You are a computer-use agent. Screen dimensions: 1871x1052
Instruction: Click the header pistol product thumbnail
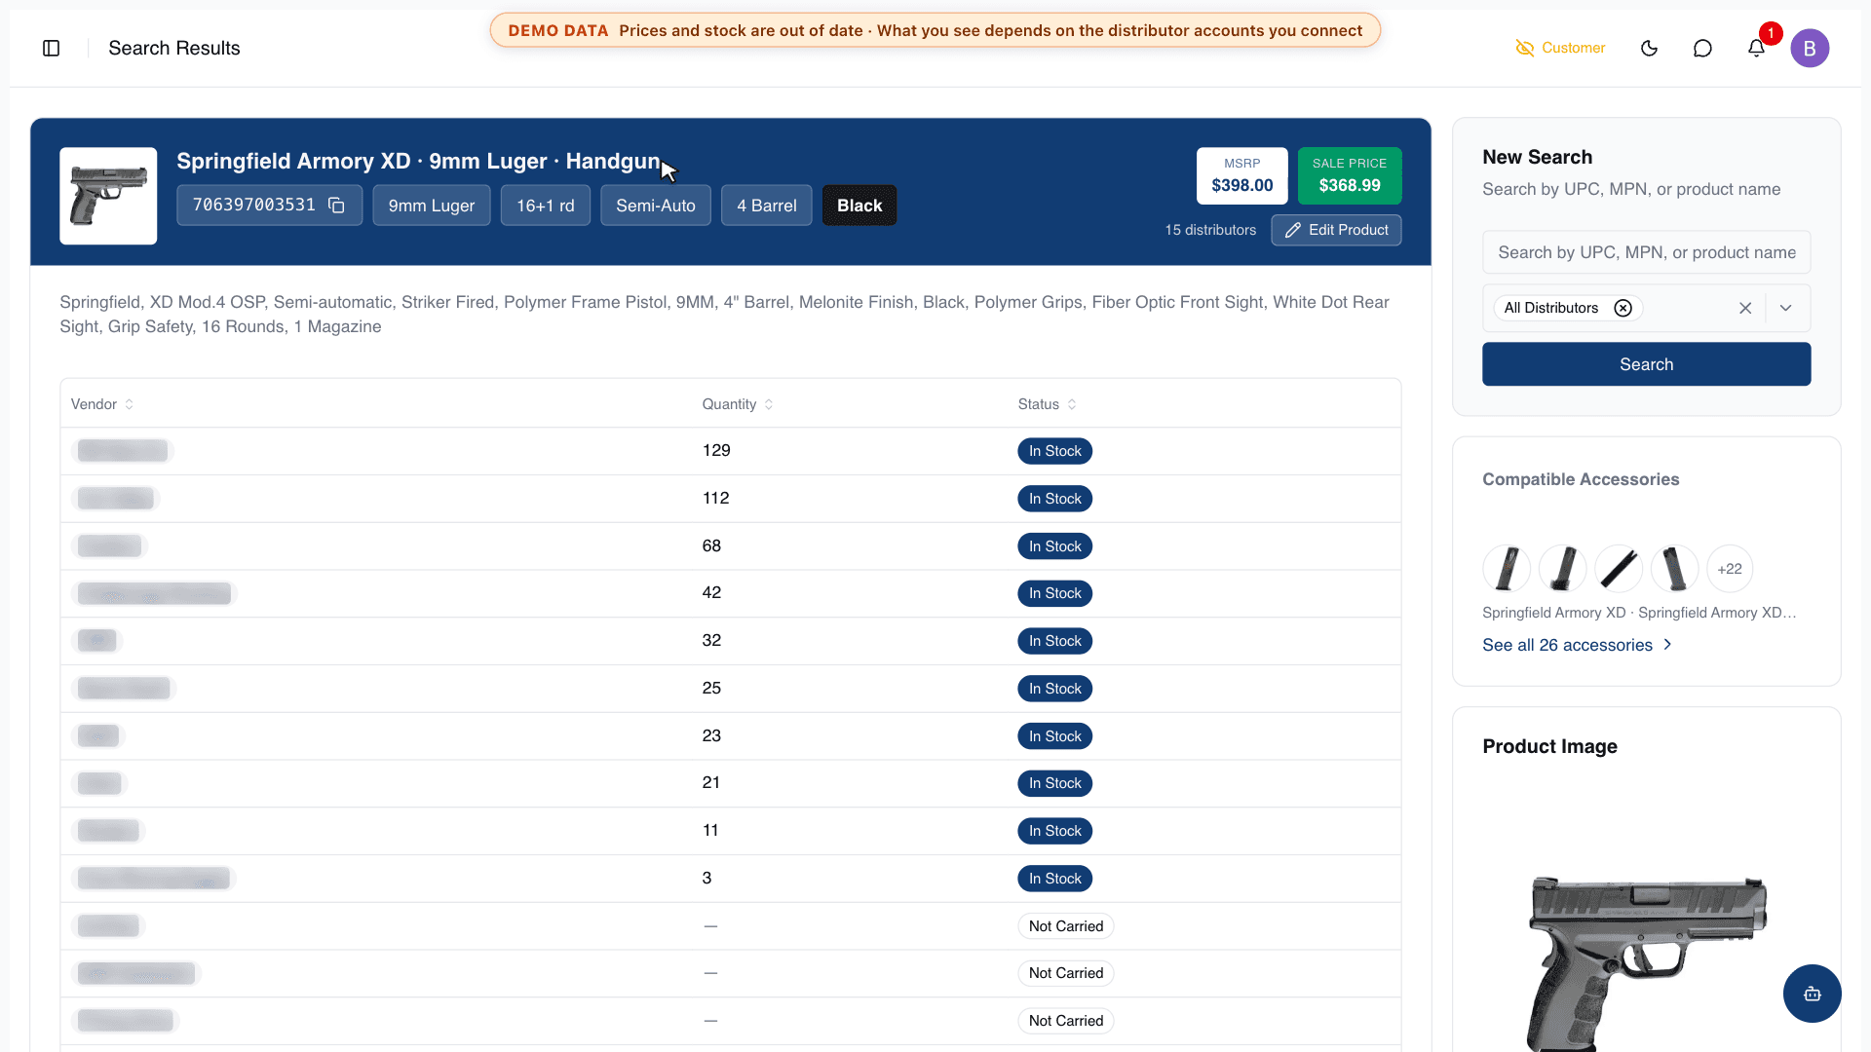click(x=108, y=196)
